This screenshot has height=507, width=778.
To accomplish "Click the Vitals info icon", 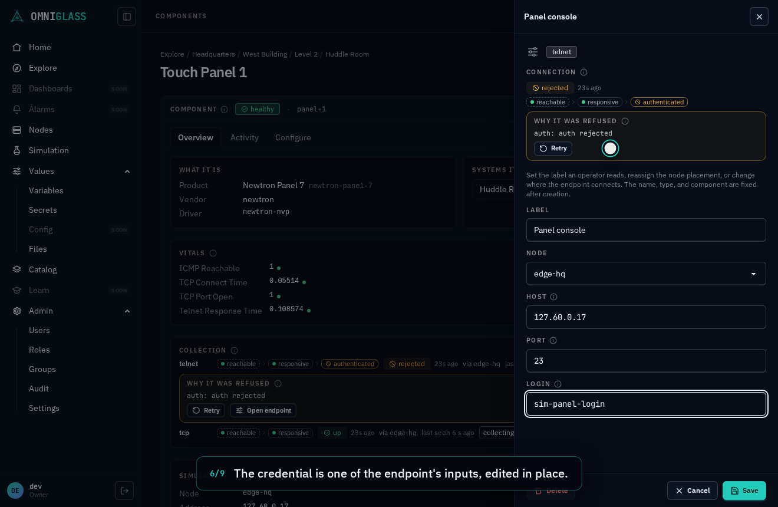I will click(213, 253).
